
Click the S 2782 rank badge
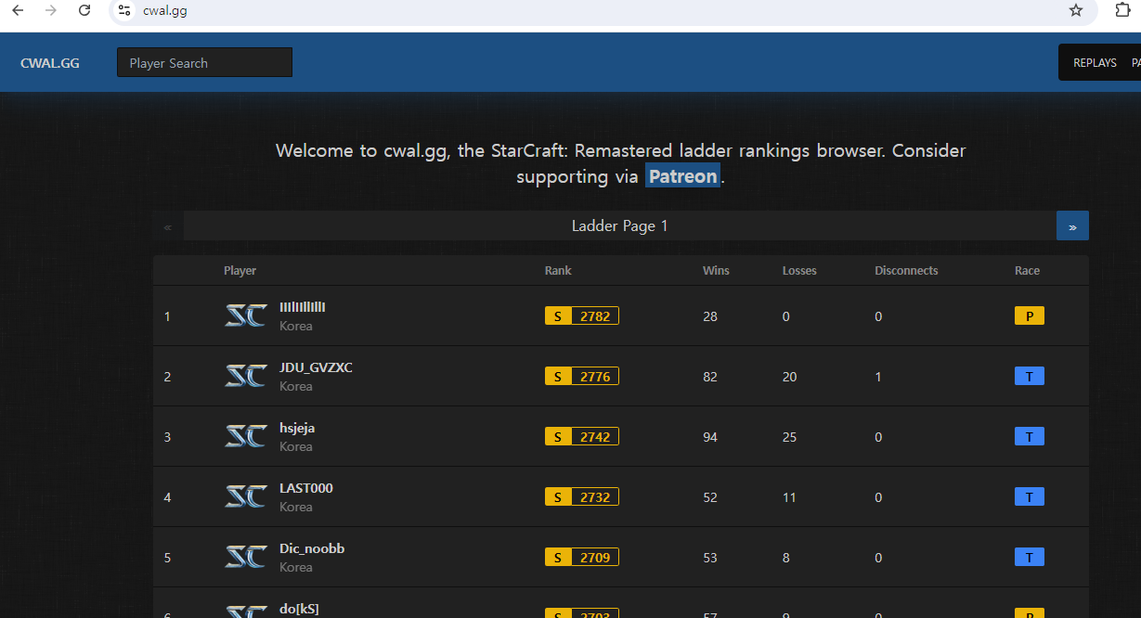[582, 316]
